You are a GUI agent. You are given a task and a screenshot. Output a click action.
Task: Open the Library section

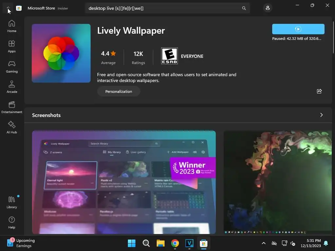point(12,202)
